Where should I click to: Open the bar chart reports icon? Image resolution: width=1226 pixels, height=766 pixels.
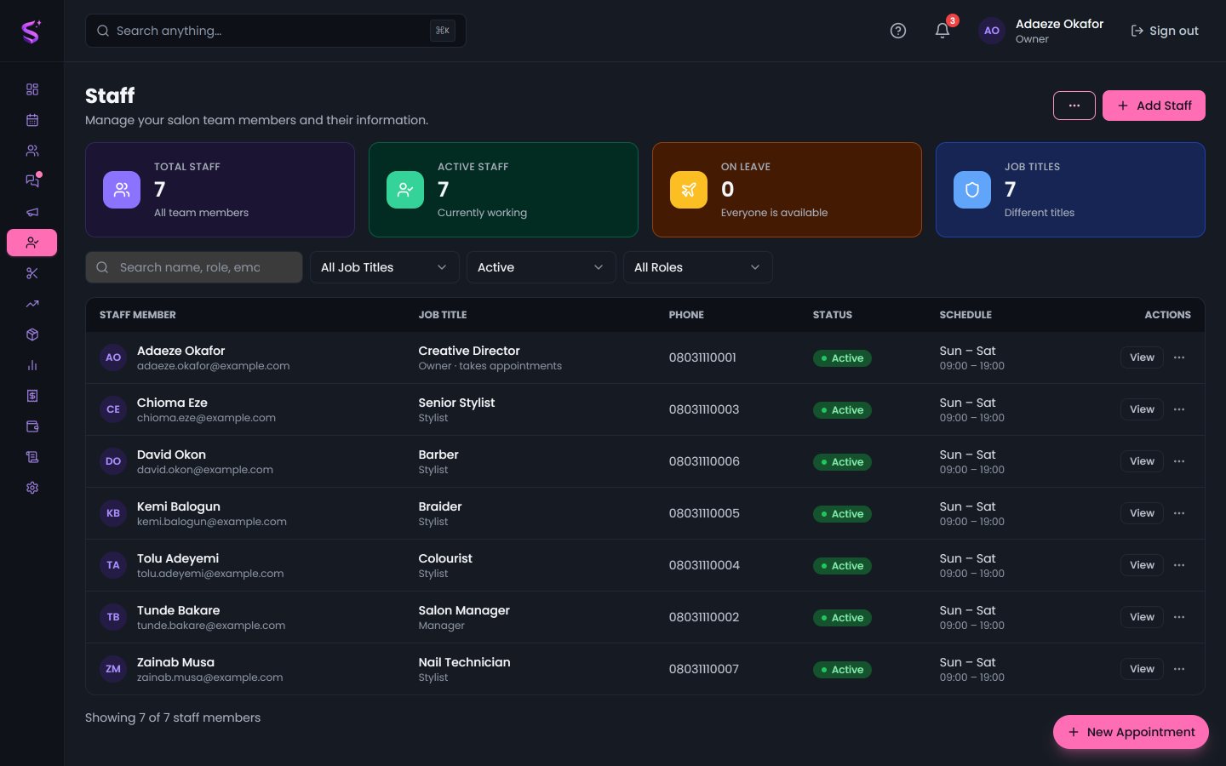pos(32,365)
